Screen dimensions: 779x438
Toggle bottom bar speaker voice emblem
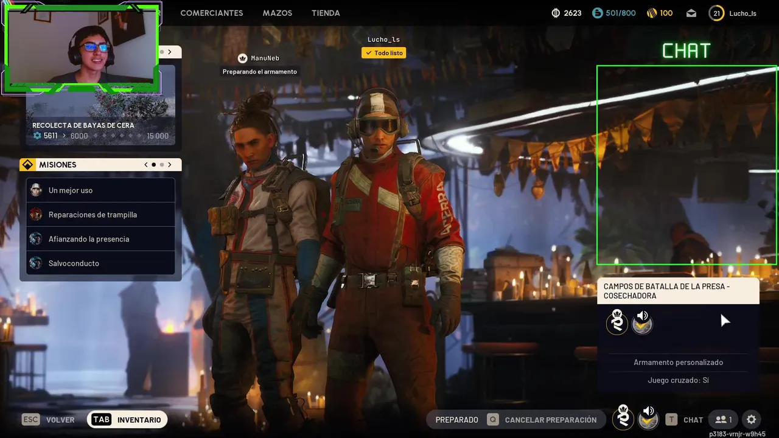(649, 419)
